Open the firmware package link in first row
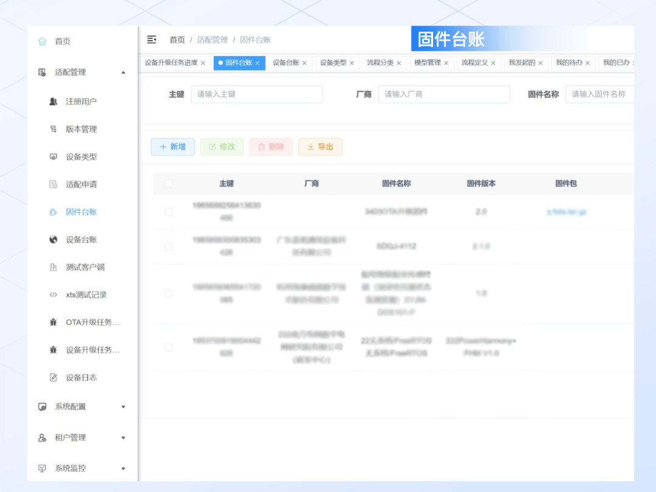Screen dimensions: 656x492 566,212
